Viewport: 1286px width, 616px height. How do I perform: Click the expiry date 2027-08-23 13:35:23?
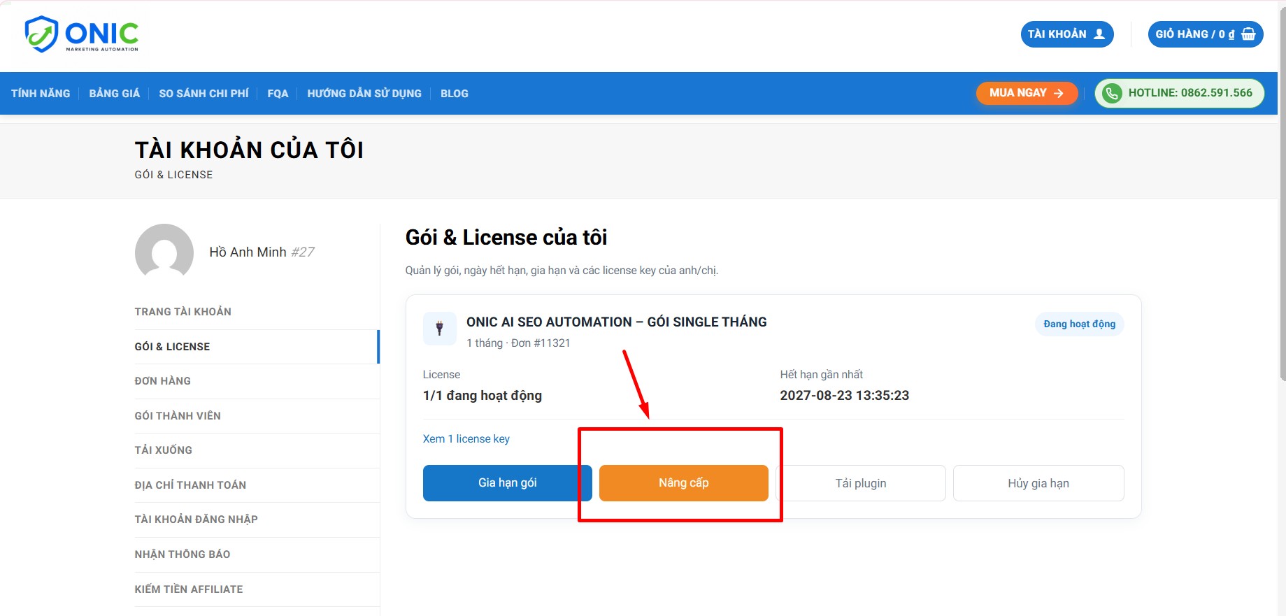(845, 396)
